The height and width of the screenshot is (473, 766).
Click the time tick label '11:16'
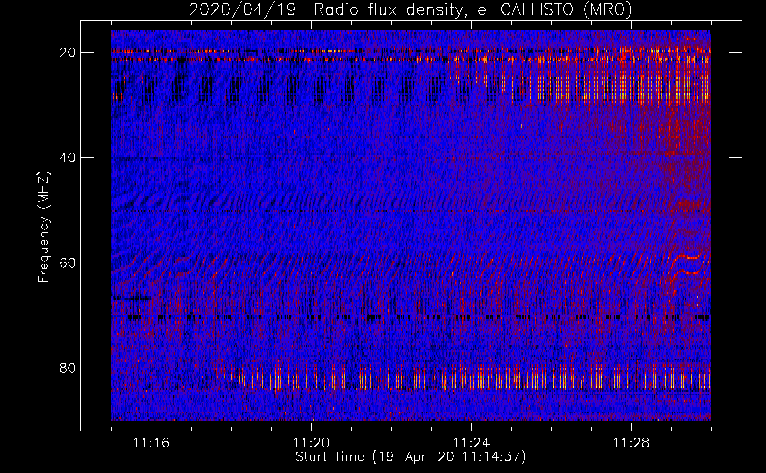pos(151,443)
